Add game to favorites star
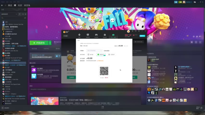This screenshot has height=115, width=205. pos(200,42)
